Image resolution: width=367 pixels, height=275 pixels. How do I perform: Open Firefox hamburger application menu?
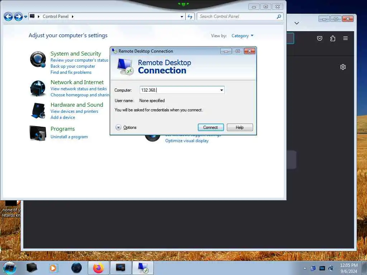pyautogui.click(x=345, y=38)
